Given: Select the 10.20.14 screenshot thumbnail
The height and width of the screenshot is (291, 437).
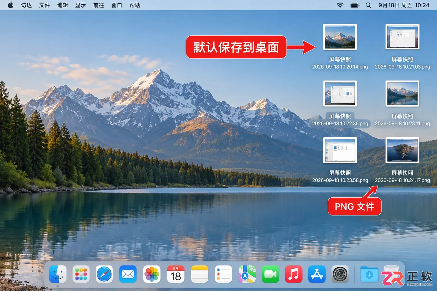Looking at the screenshot, I should coord(340,37).
